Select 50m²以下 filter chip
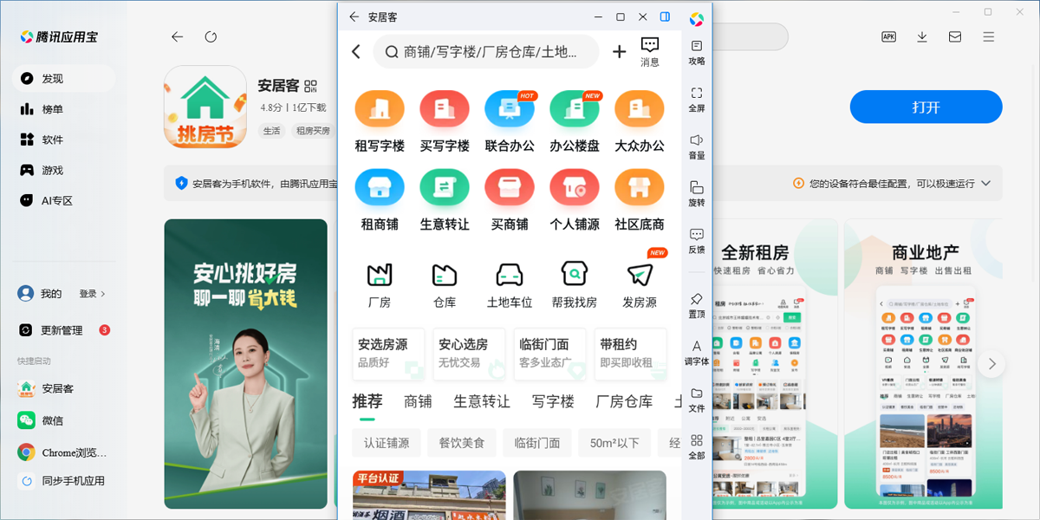This screenshot has width=1040, height=520. click(x=614, y=443)
